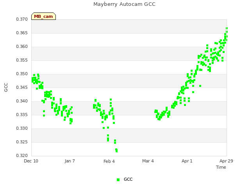
Task: Click the 0.335 y-axis value
Action: [22, 115]
